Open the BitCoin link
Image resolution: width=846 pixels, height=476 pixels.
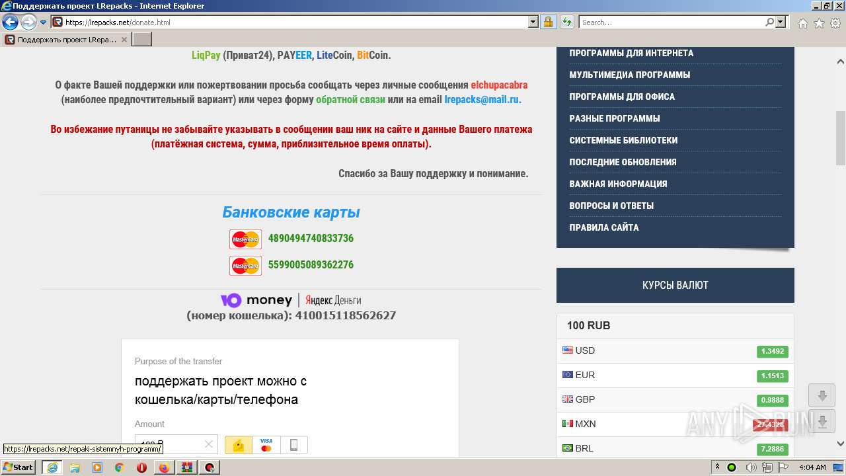point(373,56)
